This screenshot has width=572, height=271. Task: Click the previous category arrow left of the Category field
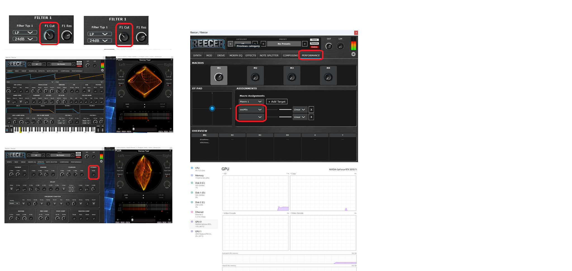click(230, 44)
